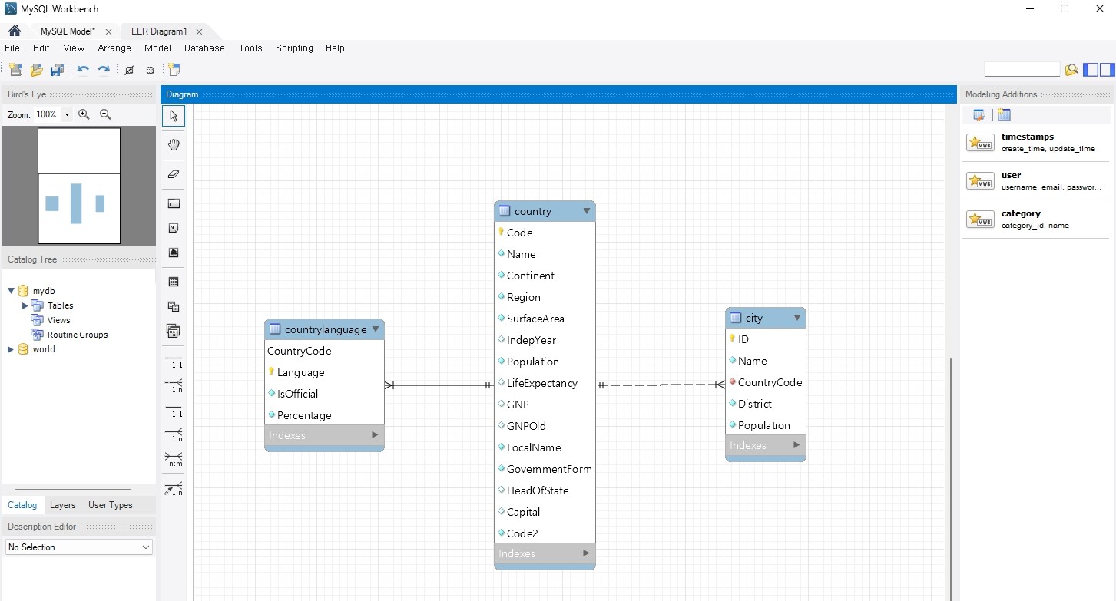This screenshot has width=1116, height=601.
Task: Expand Indexes of city table
Action: tap(796, 445)
